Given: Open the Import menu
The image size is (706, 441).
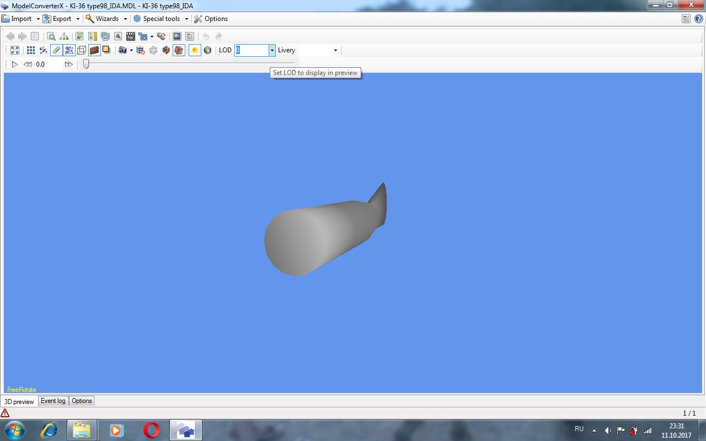Looking at the screenshot, I should [x=20, y=19].
